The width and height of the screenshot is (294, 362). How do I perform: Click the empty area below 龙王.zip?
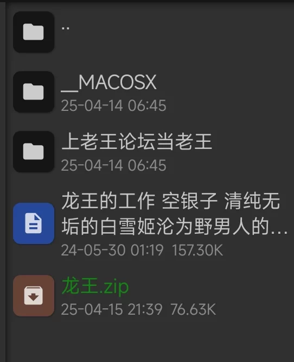tap(150, 340)
